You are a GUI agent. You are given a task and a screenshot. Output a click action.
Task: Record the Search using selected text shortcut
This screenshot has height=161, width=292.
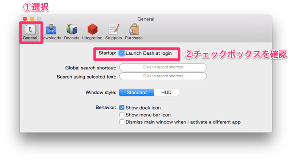coord(163,76)
